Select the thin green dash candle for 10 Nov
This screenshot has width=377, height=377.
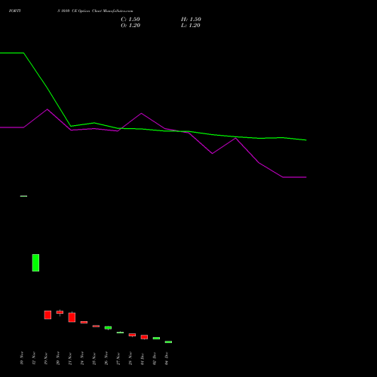23,196
